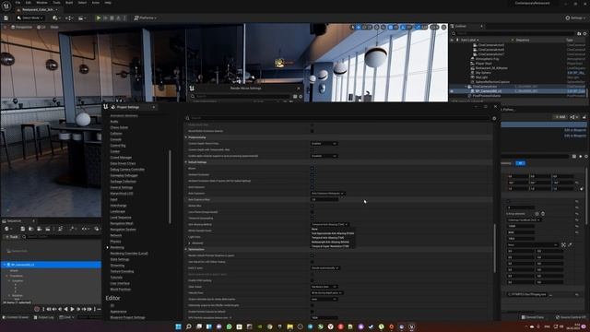Open the viewport options hamburger icon
Image resolution: width=590 pixels, height=332 pixels.
(x=5, y=27)
